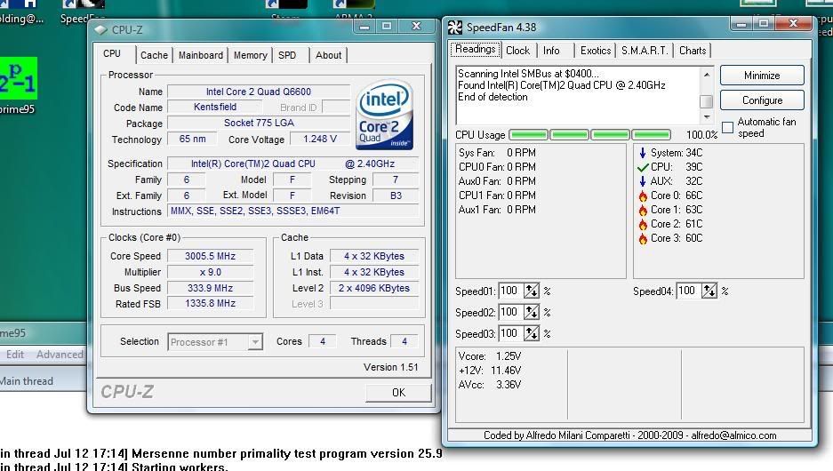
Task: Open the Info tab in SpeedFan
Action: [x=551, y=51]
